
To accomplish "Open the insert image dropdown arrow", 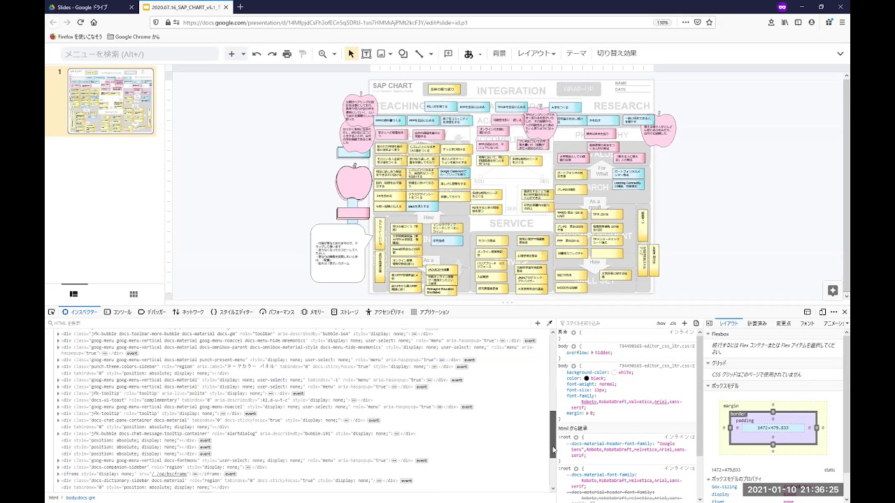I will pyautogui.click(x=391, y=54).
